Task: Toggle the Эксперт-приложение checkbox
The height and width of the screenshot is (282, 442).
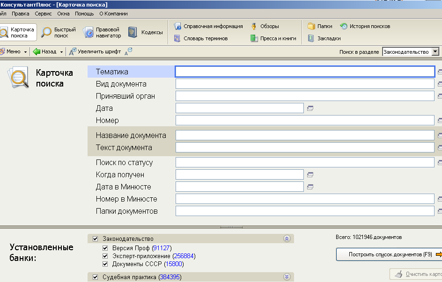Action: (105, 256)
